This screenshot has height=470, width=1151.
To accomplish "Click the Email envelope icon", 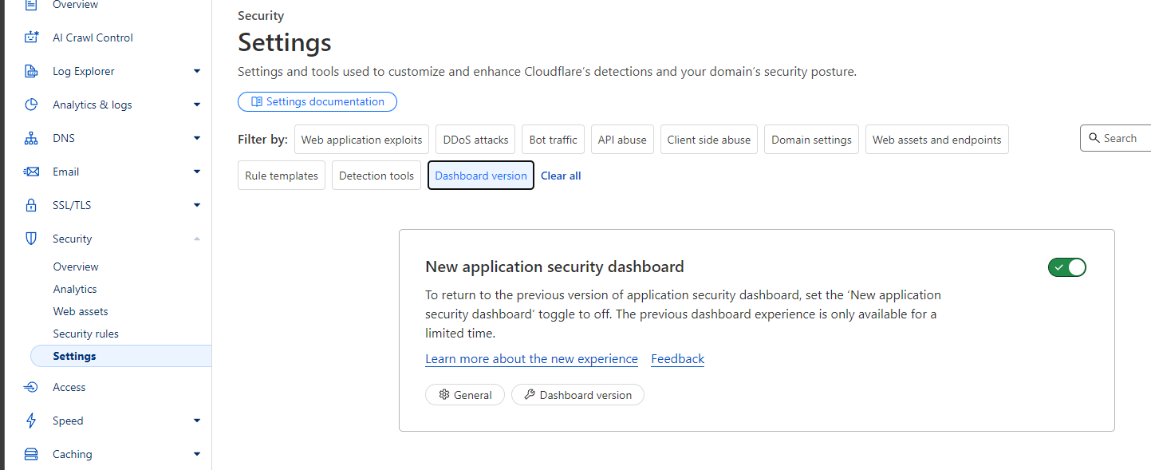I will (31, 172).
